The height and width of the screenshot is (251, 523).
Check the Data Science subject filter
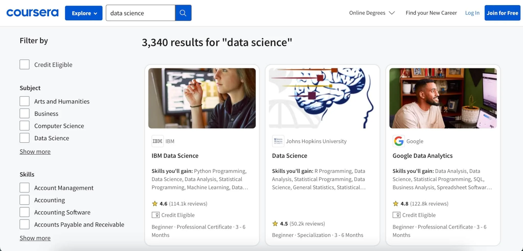tap(24, 138)
